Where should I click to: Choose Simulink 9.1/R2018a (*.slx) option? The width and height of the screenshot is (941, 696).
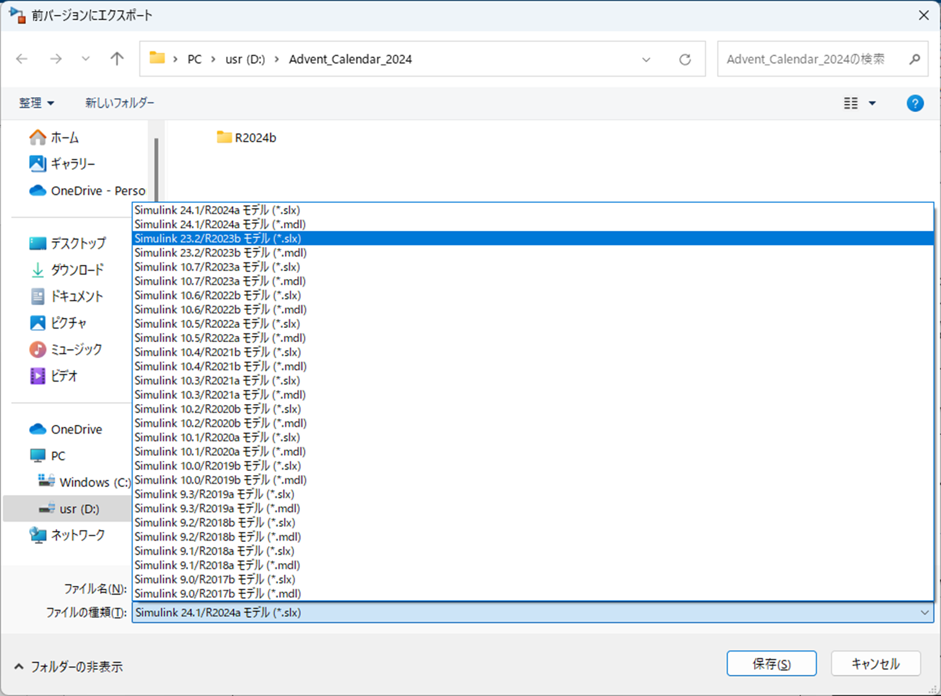click(x=533, y=551)
